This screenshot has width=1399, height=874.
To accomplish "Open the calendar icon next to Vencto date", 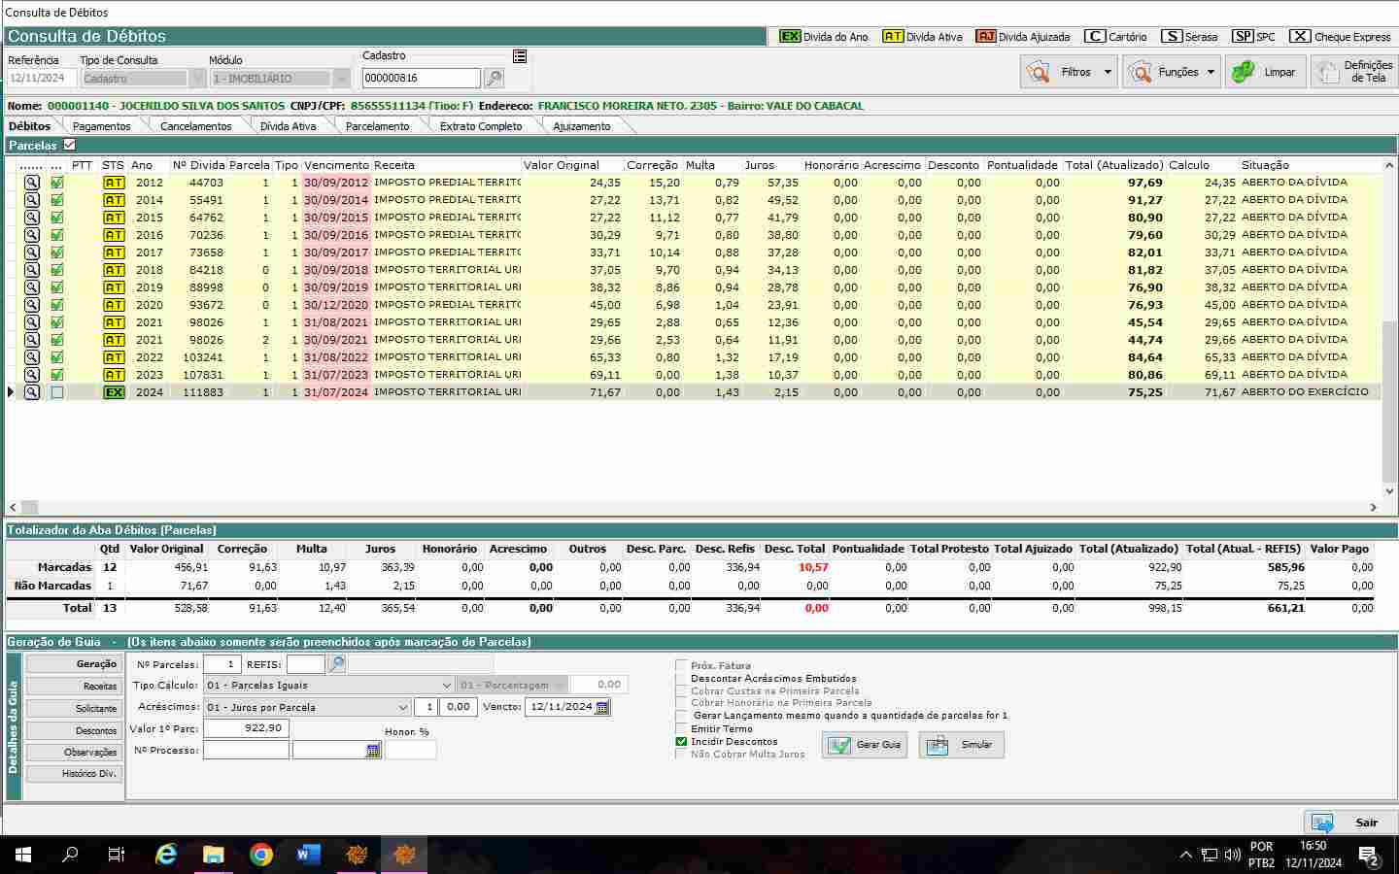I will (602, 707).
